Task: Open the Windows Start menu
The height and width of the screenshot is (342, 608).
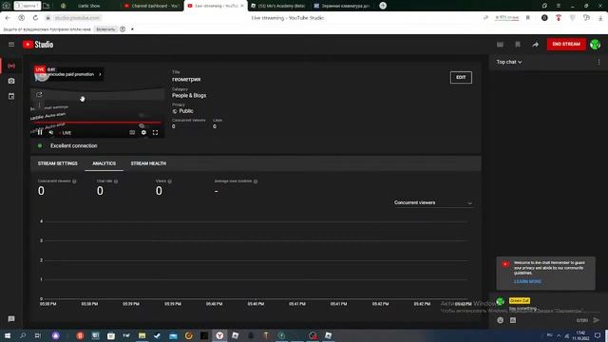Action: pos(8,335)
